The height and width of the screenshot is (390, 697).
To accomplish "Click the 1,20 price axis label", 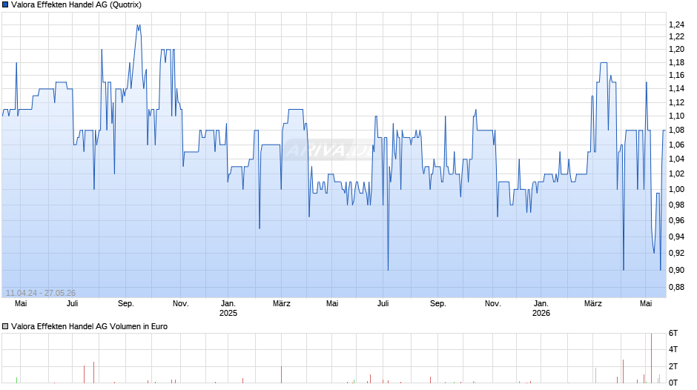I will tap(676, 50).
